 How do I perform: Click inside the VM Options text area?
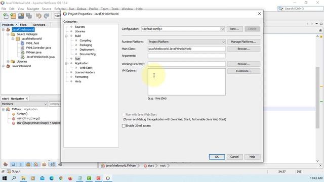pos(187,82)
